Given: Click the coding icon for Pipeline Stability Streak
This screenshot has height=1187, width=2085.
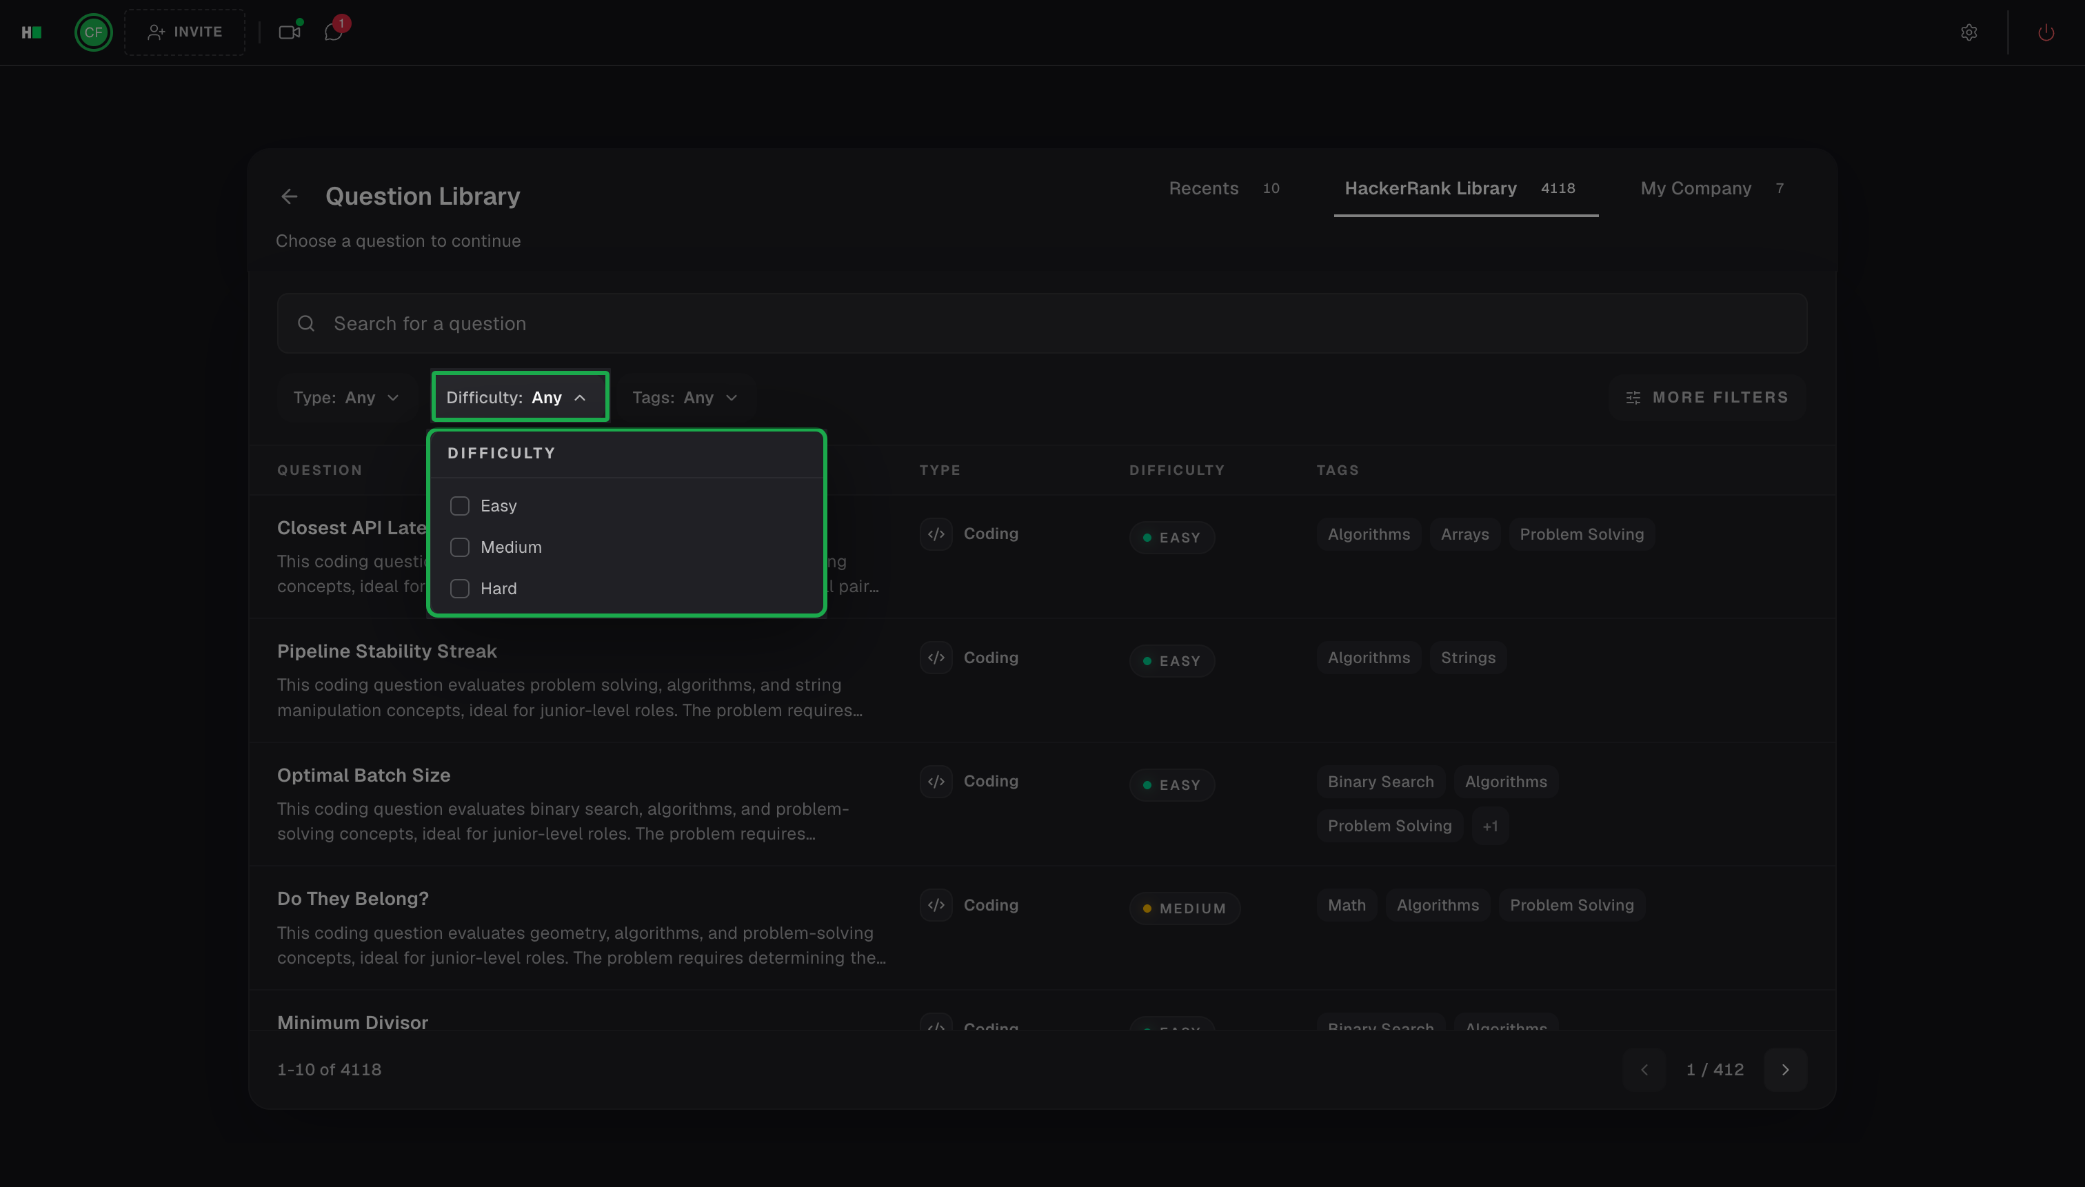Looking at the screenshot, I should 936,658.
